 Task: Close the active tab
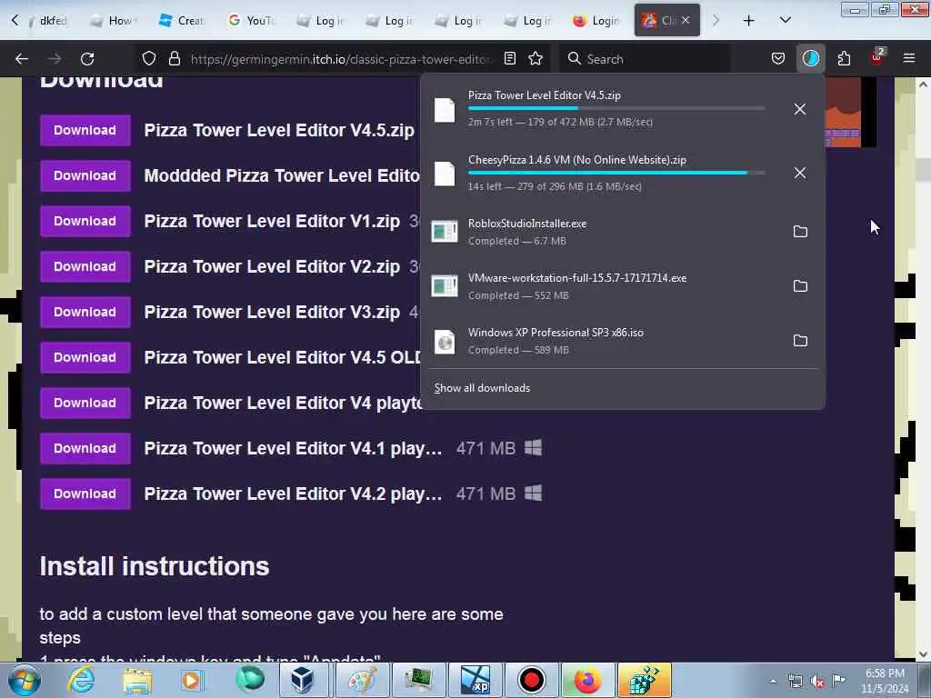click(x=686, y=20)
